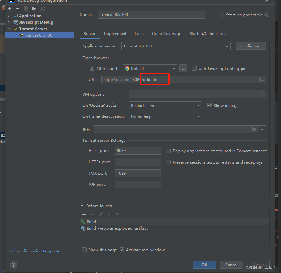281x273 pixels.
Task: Click the Save to folder icon
Action: pyautogui.click(x=34, y=9)
